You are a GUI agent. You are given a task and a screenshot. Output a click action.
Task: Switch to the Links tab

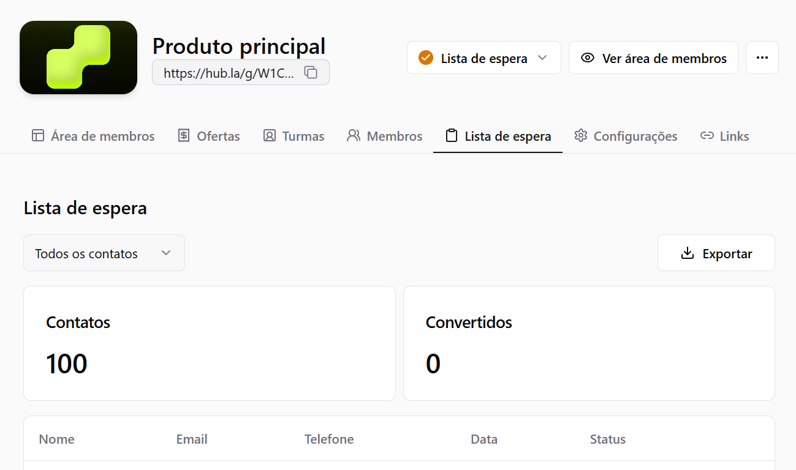(x=725, y=136)
